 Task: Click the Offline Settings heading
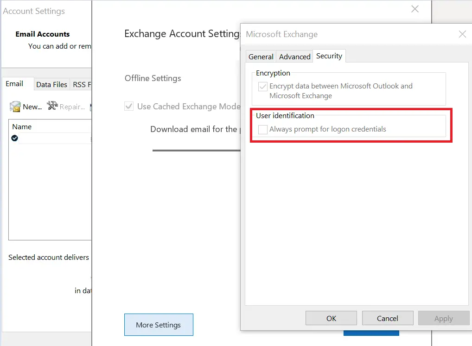click(x=153, y=78)
